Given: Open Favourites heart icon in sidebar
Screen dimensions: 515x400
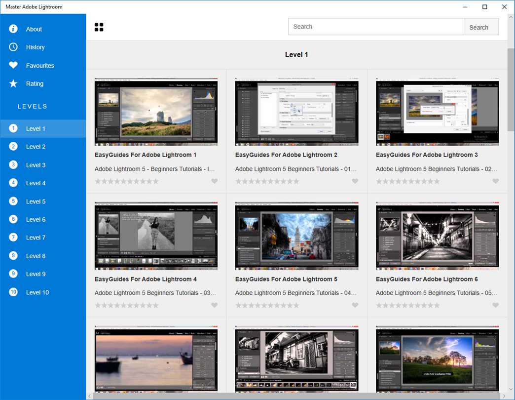Looking at the screenshot, I should pyautogui.click(x=13, y=65).
